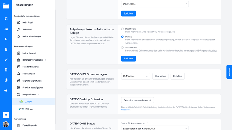Click the Mitteilungen bell icon under Kontoeinstellungen
232x130 pixels.
click(x=19, y=74)
